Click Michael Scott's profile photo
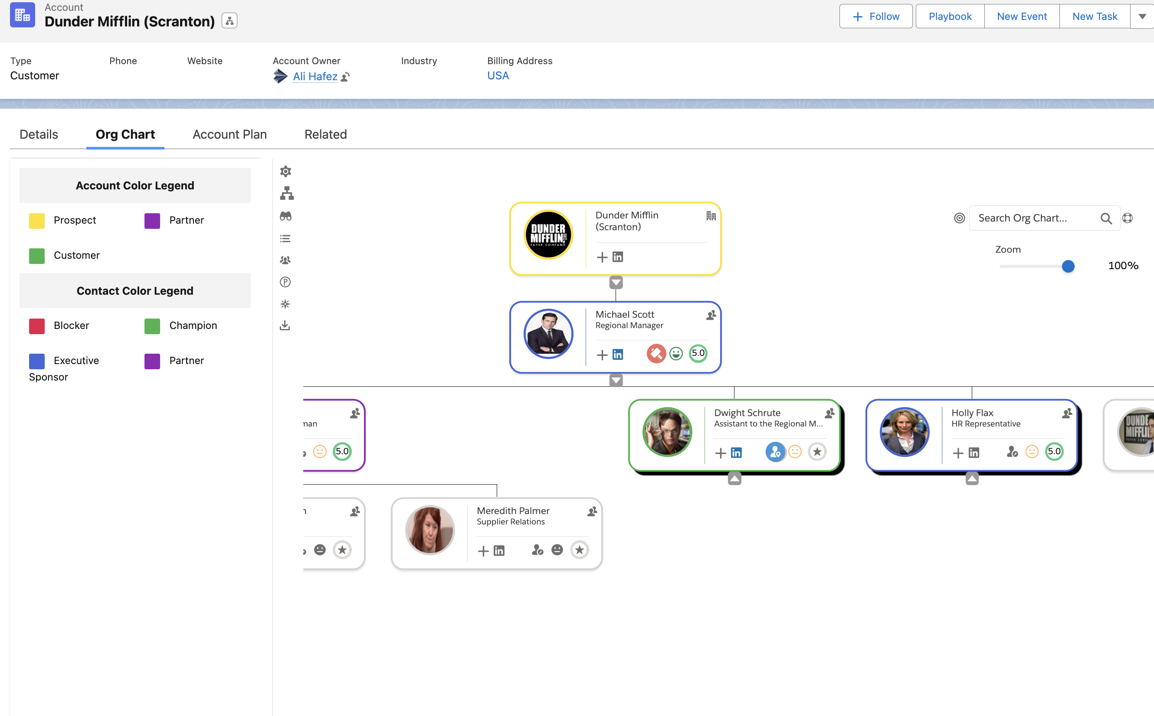Image resolution: width=1154 pixels, height=716 pixels. tap(548, 334)
